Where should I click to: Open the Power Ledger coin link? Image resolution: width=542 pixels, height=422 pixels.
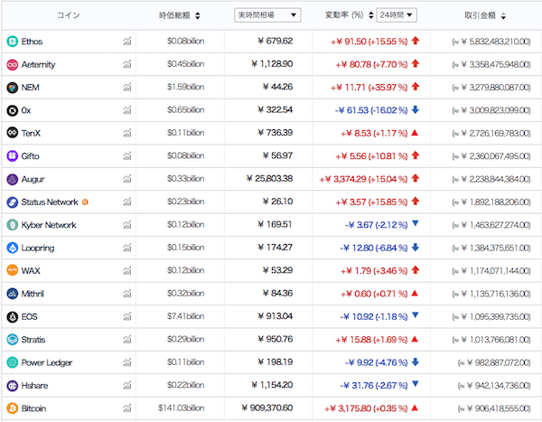(x=47, y=362)
